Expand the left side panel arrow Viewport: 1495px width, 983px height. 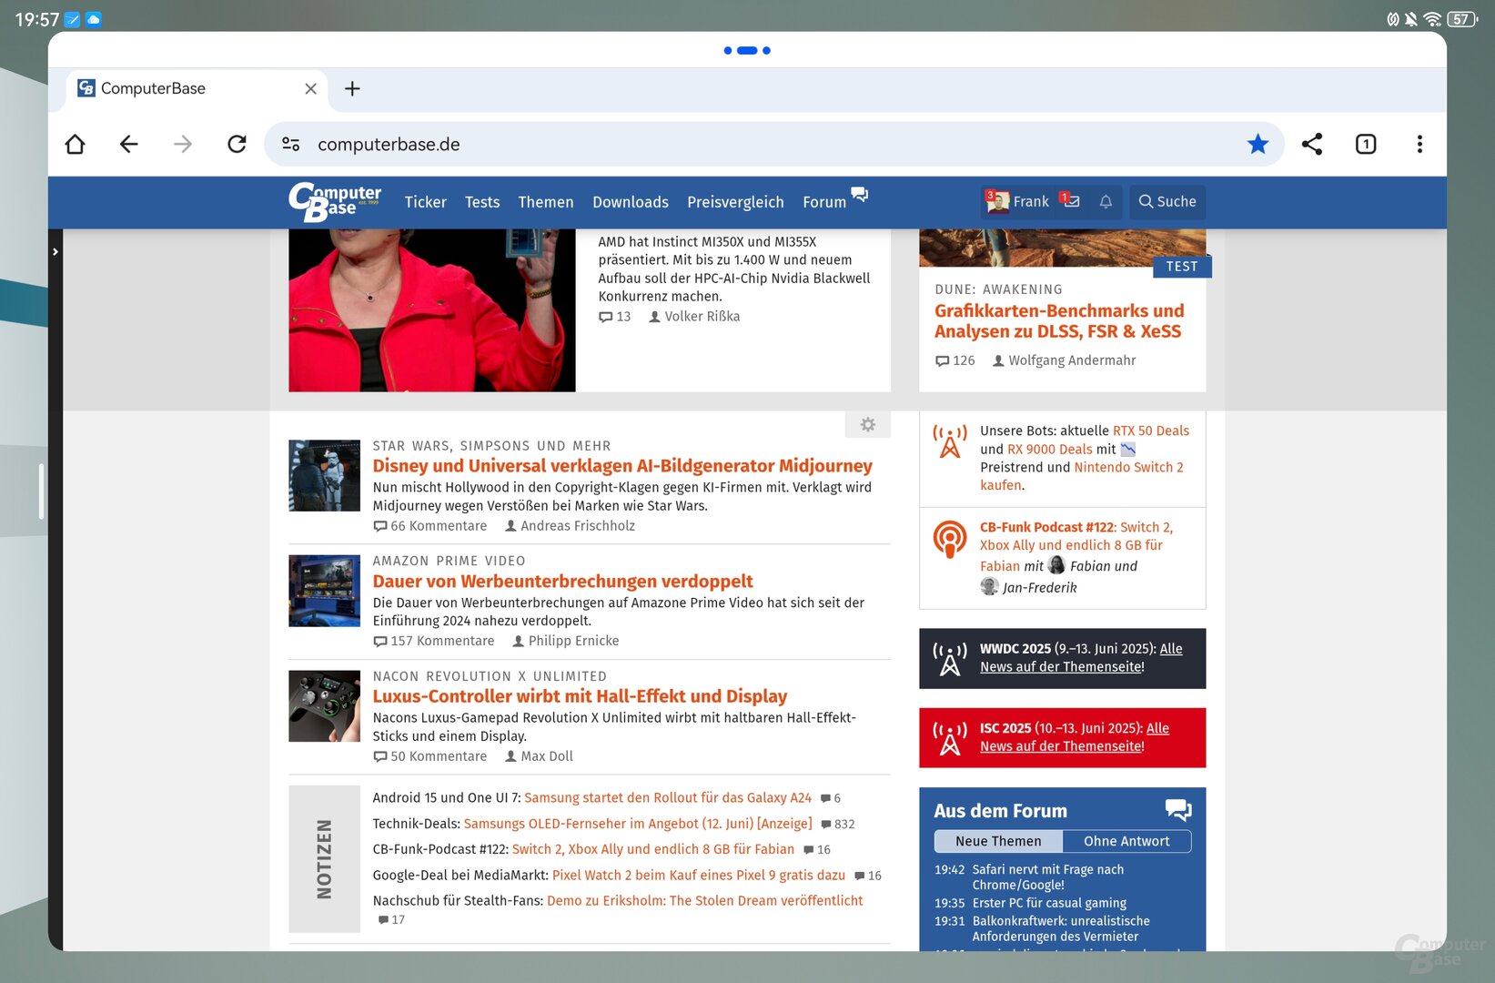pyautogui.click(x=56, y=251)
